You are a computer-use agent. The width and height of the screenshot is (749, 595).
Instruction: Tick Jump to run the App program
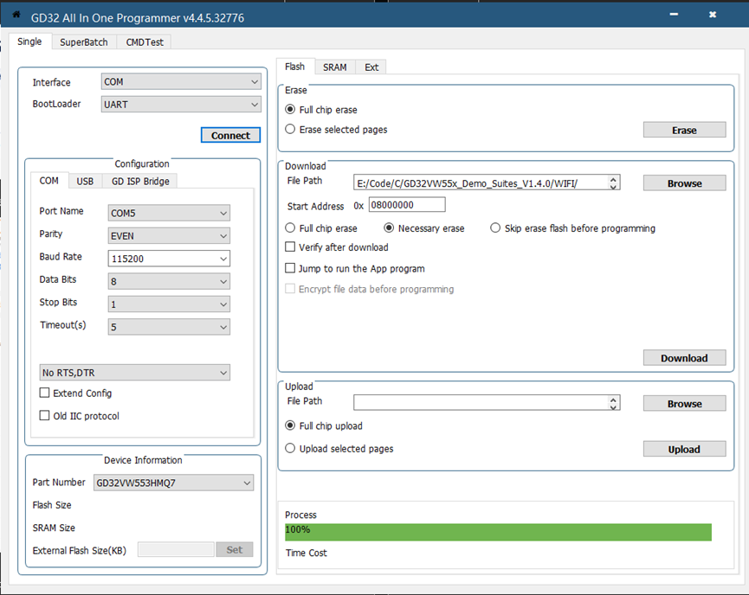(x=290, y=269)
